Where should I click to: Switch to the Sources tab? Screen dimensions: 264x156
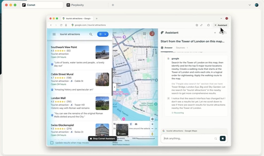182,48
